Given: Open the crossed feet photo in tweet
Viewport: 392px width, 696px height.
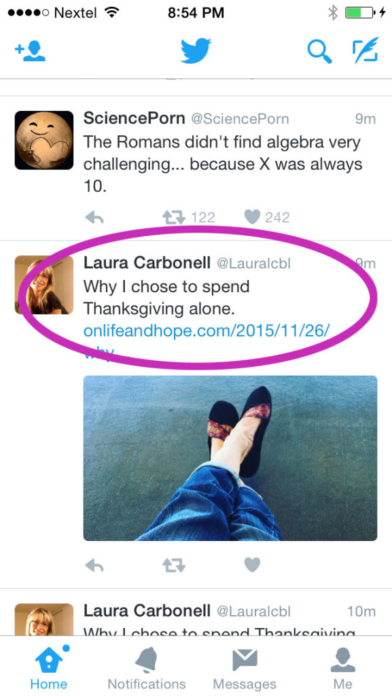Looking at the screenshot, I should (x=230, y=458).
